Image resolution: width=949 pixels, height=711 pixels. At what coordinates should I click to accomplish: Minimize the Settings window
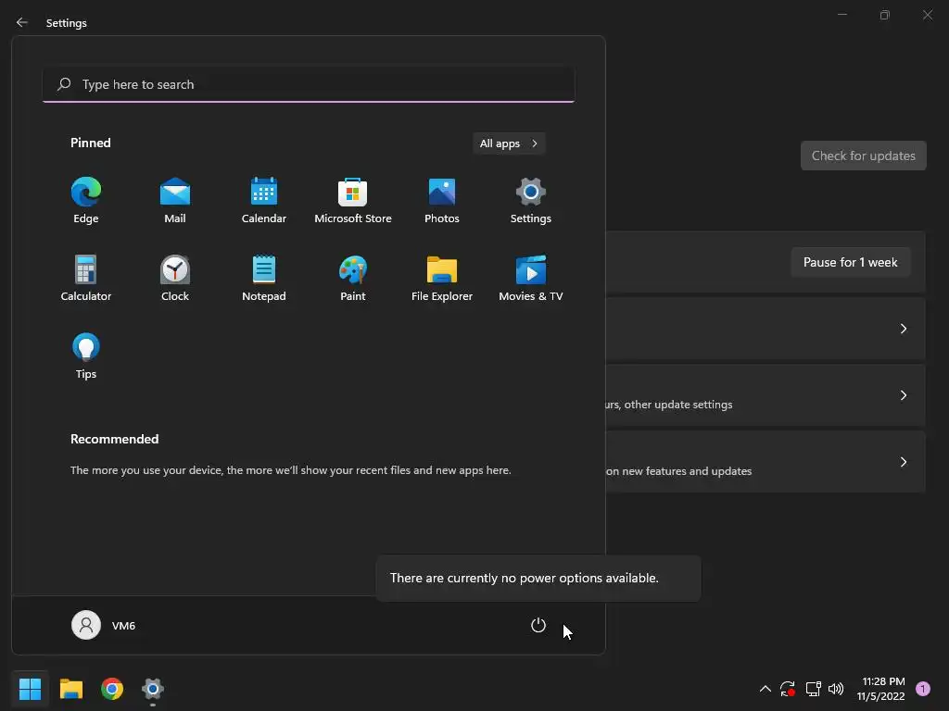tap(841, 15)
